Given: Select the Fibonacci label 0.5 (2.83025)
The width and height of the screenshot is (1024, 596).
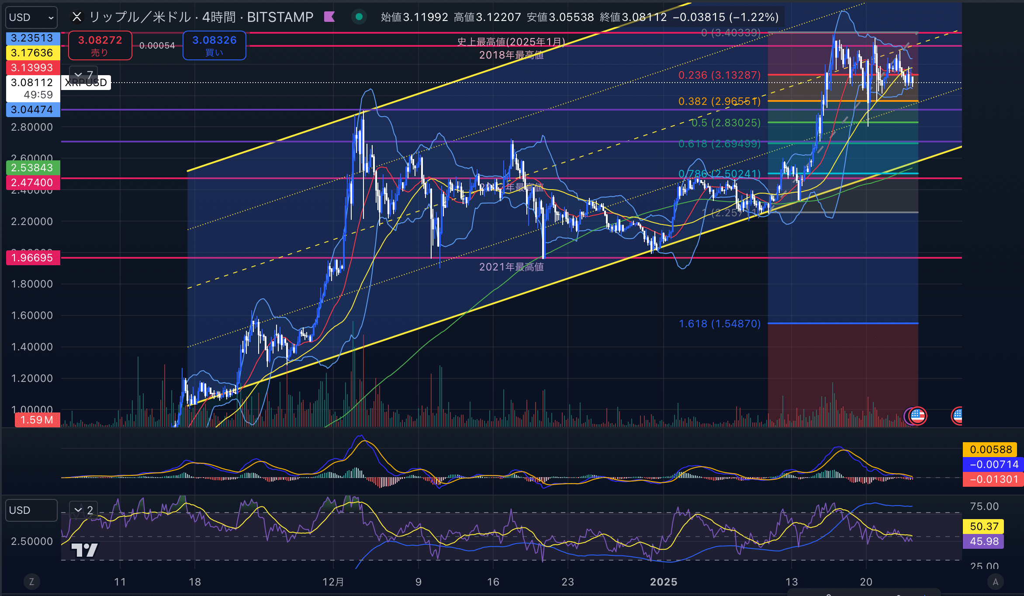Looking at the screenshot, I should coord(726,123).
